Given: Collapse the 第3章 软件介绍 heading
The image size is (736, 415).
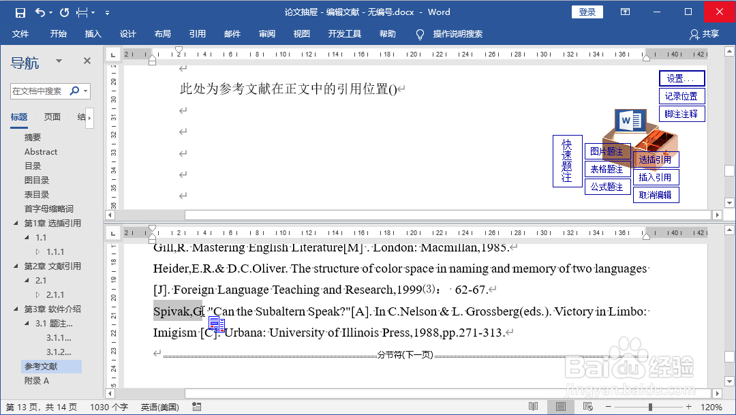Looking at the screenshot, I should pyautogui.click(x=16, y=309).
